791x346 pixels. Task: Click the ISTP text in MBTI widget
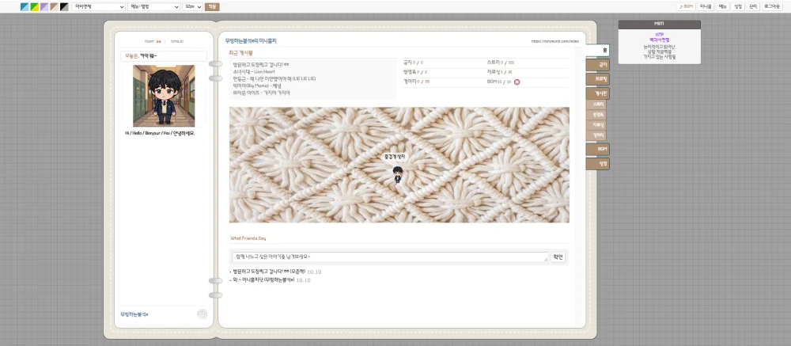(x=660, y=35)
